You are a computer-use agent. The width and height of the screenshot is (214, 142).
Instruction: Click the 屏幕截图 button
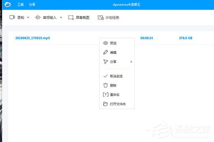point(82,17)
